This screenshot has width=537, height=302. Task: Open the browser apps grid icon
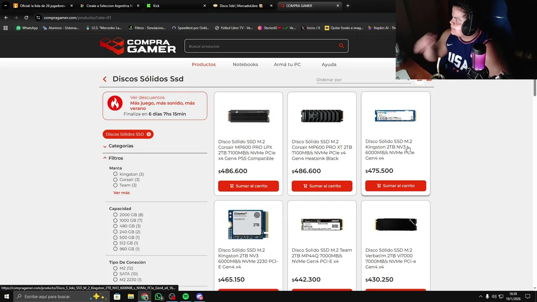[5, 28]
